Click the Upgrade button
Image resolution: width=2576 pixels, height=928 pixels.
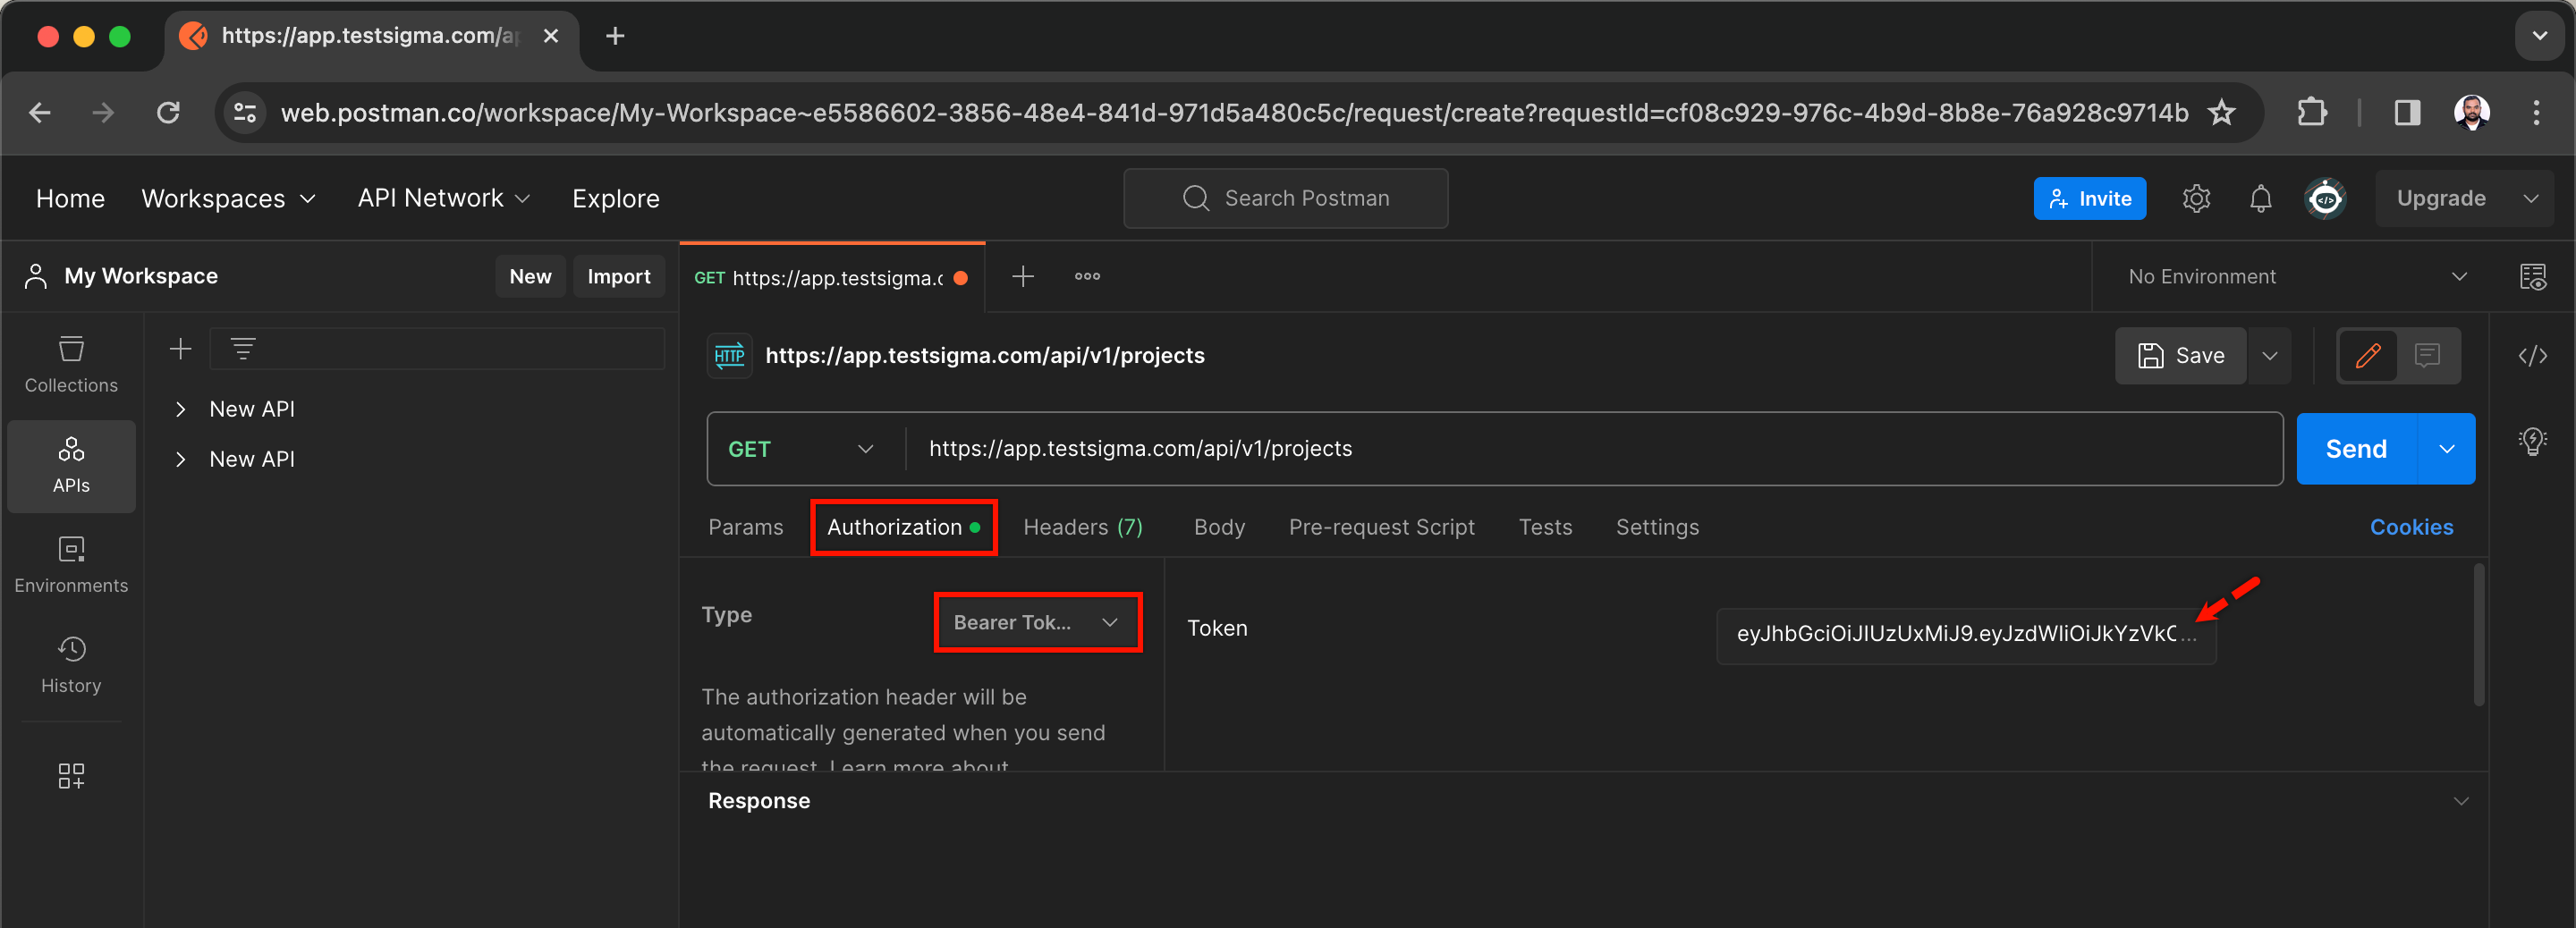click(x=2440, y=199)
